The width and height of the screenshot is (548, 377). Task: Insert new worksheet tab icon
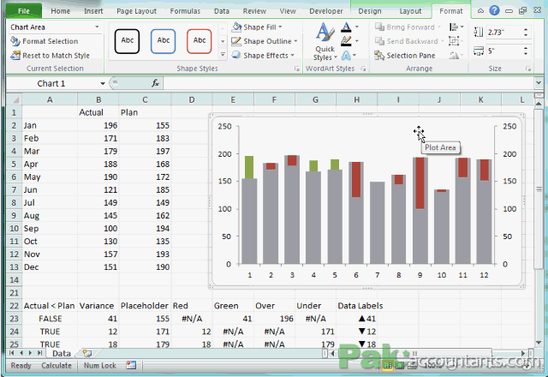coord(87,353)
